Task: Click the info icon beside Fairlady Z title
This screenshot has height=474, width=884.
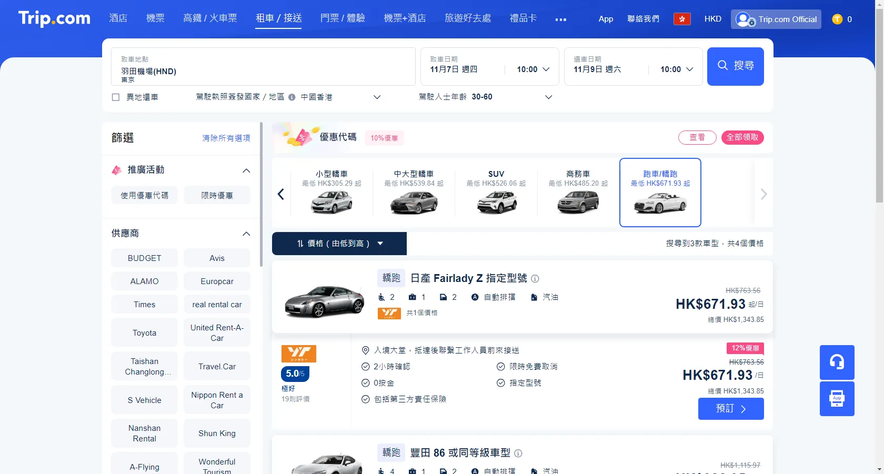Action: tap(535, 279)
